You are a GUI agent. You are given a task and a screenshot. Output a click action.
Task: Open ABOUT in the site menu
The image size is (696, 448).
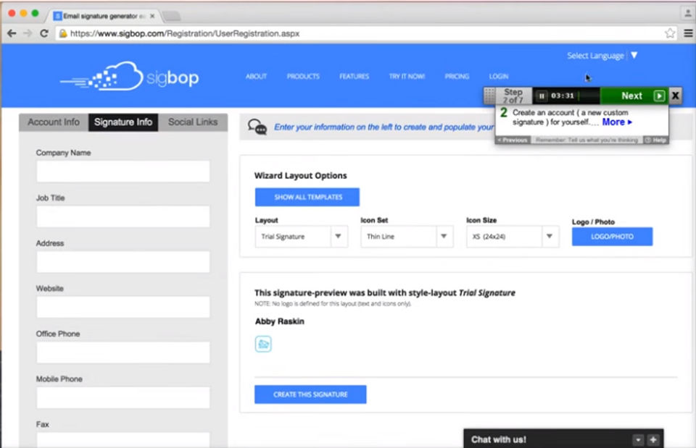point(256,76)
